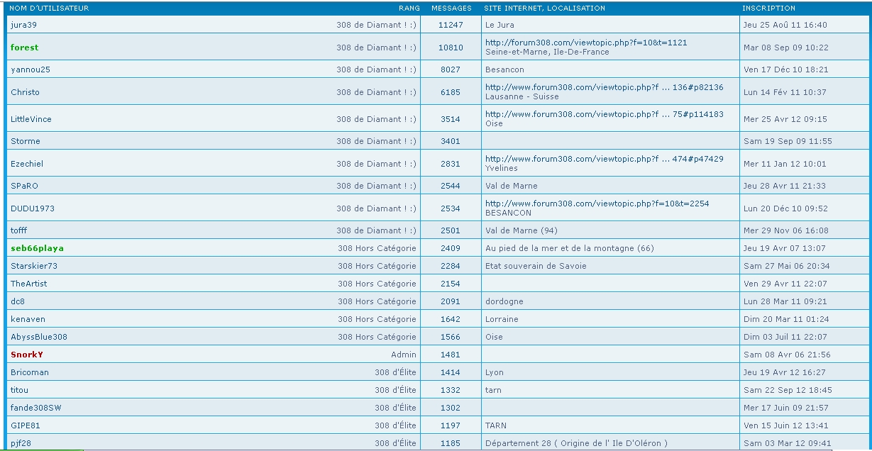Open Christo's website link

[x=604, y=87]
